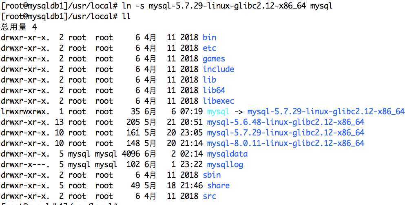Click the 'share' directory name

pyautogui.click(x=219, y=186)
